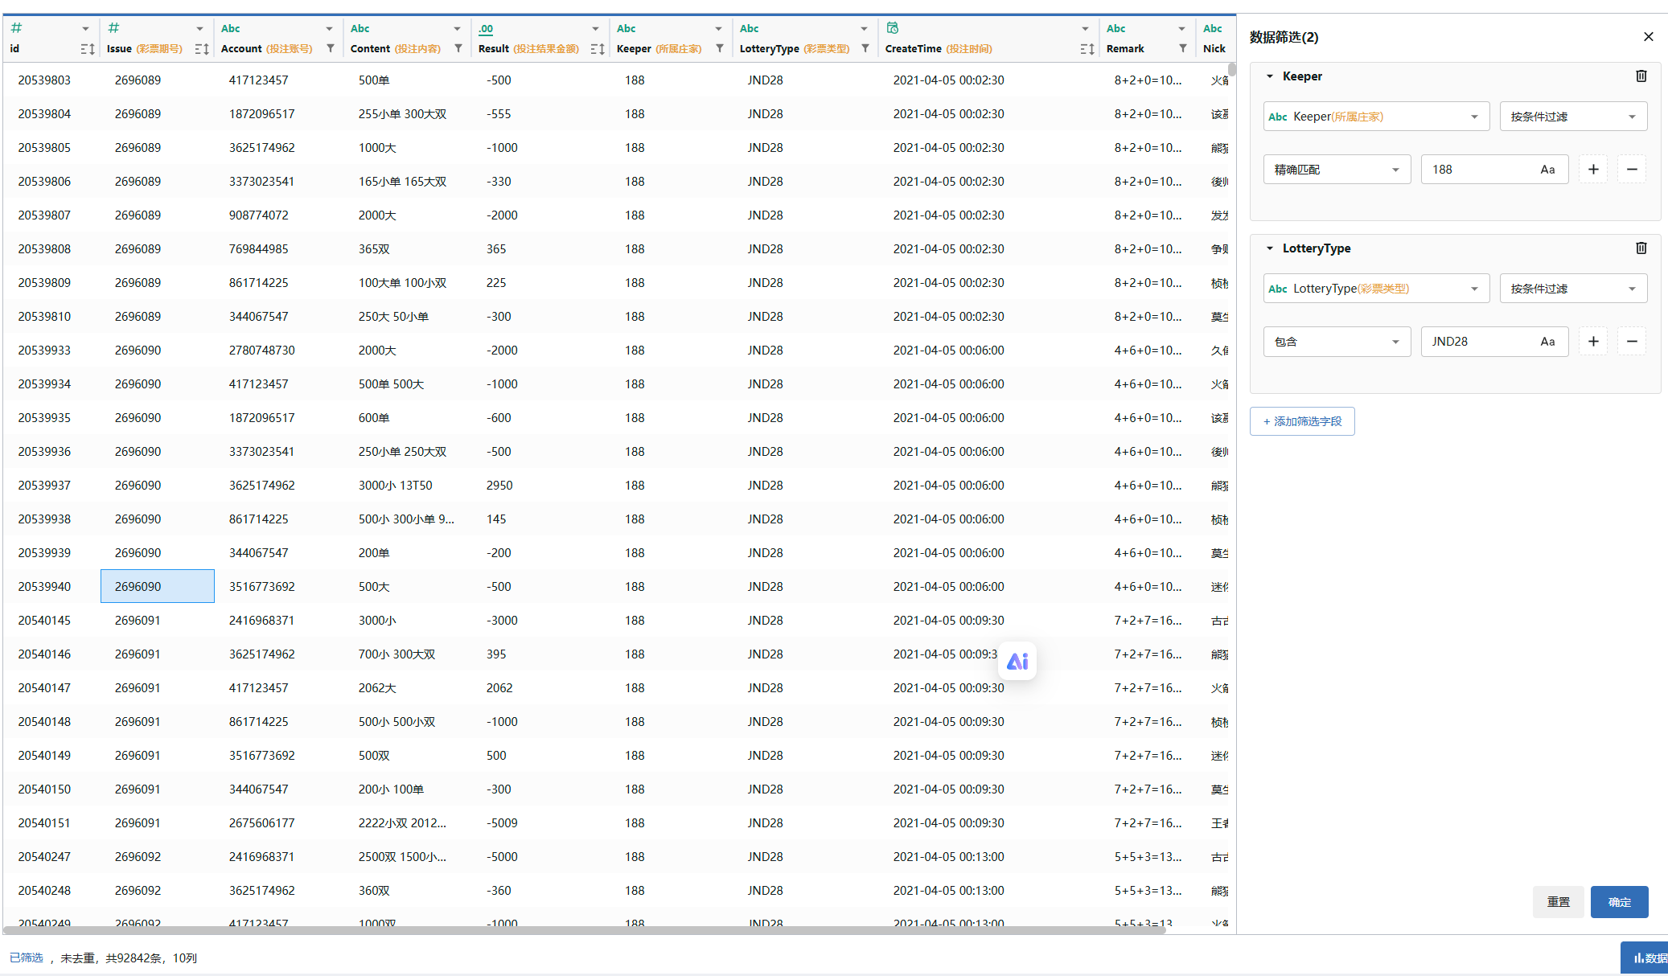Screen dimensions: 1668x976
Task: Click 添加筛选字段 add filter field button
Action: click(x=1301, y=421)
